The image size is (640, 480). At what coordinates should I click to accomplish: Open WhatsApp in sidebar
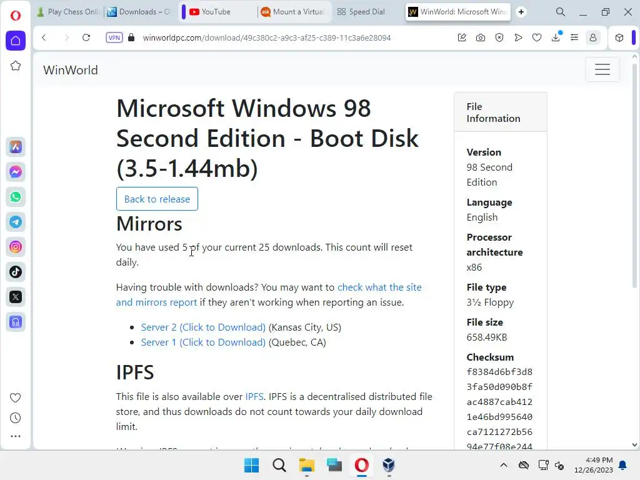tap(16, 197)
